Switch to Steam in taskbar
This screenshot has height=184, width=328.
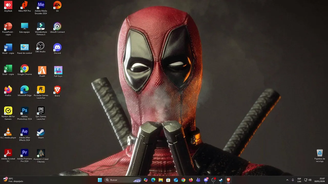click(x=221, y=180)
